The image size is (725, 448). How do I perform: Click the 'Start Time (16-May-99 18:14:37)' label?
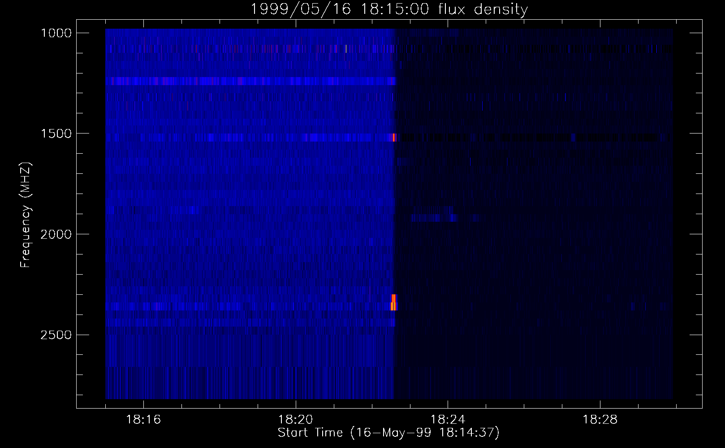coord(388,433)
